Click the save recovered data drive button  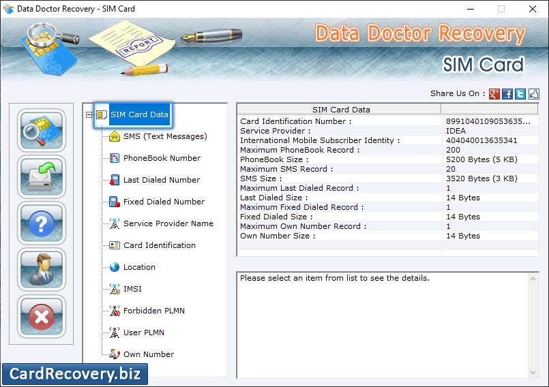(42, 176)
